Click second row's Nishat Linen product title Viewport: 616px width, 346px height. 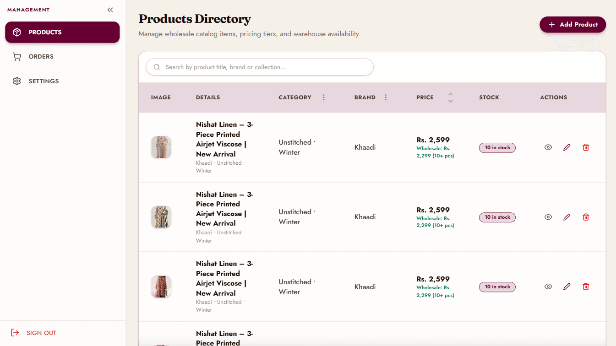pos(224,209)
